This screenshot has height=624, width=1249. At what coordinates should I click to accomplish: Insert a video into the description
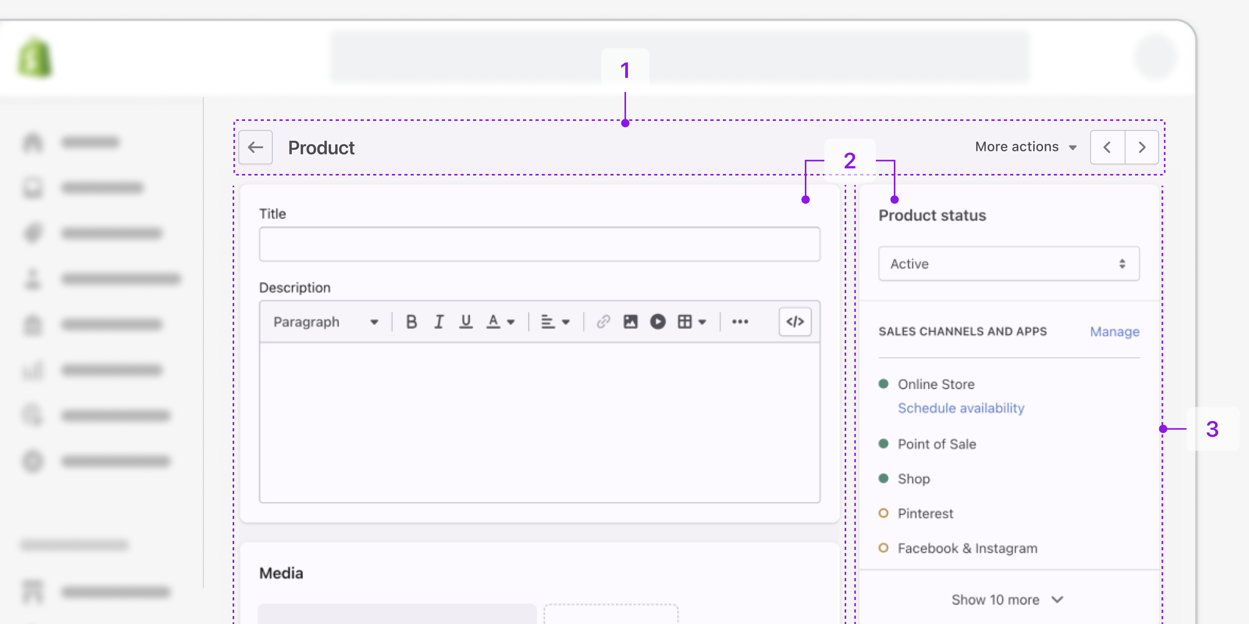click(x=657, y=321)
